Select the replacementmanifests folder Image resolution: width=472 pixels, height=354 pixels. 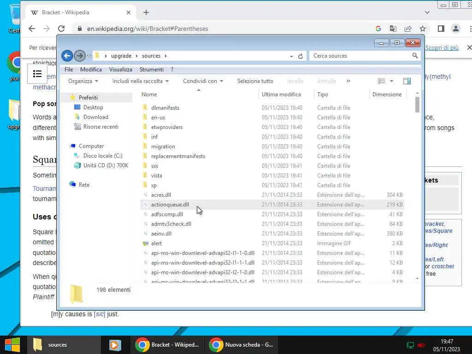[x=178, y=156]
